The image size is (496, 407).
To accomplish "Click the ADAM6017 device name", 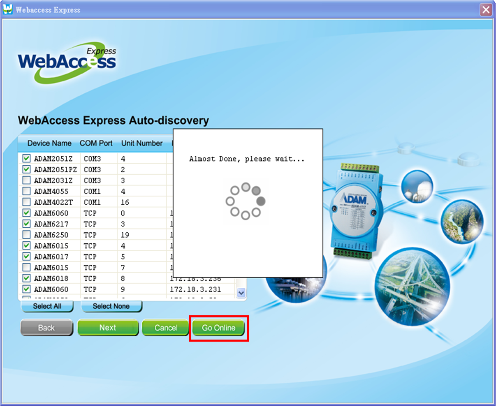I will (x=51, y=257).
